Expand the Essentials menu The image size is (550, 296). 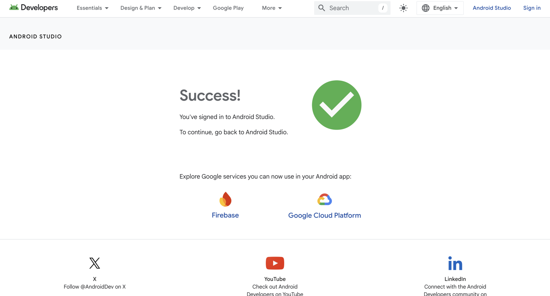(x=92, y=8)
